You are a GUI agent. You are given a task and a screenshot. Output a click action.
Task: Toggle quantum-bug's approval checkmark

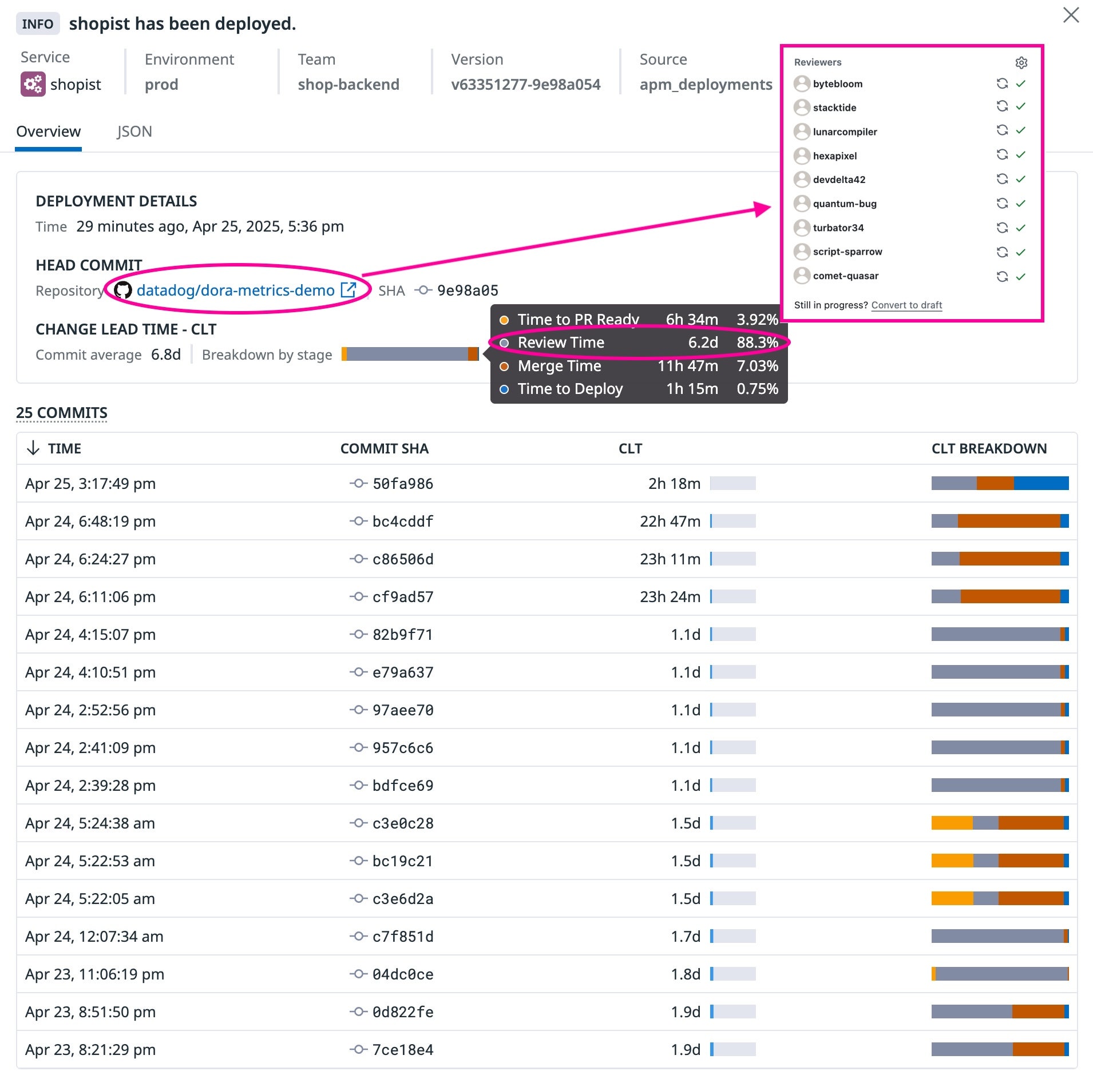(x=1020, y=204)
